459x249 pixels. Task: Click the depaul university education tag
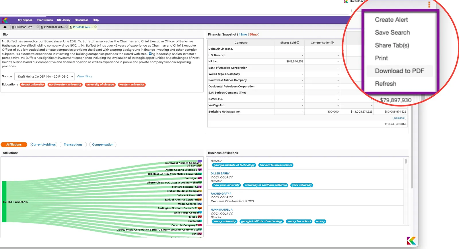[32, 85]
